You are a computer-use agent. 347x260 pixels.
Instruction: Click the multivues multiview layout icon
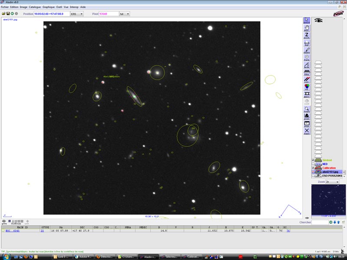(x=16, y=222)
